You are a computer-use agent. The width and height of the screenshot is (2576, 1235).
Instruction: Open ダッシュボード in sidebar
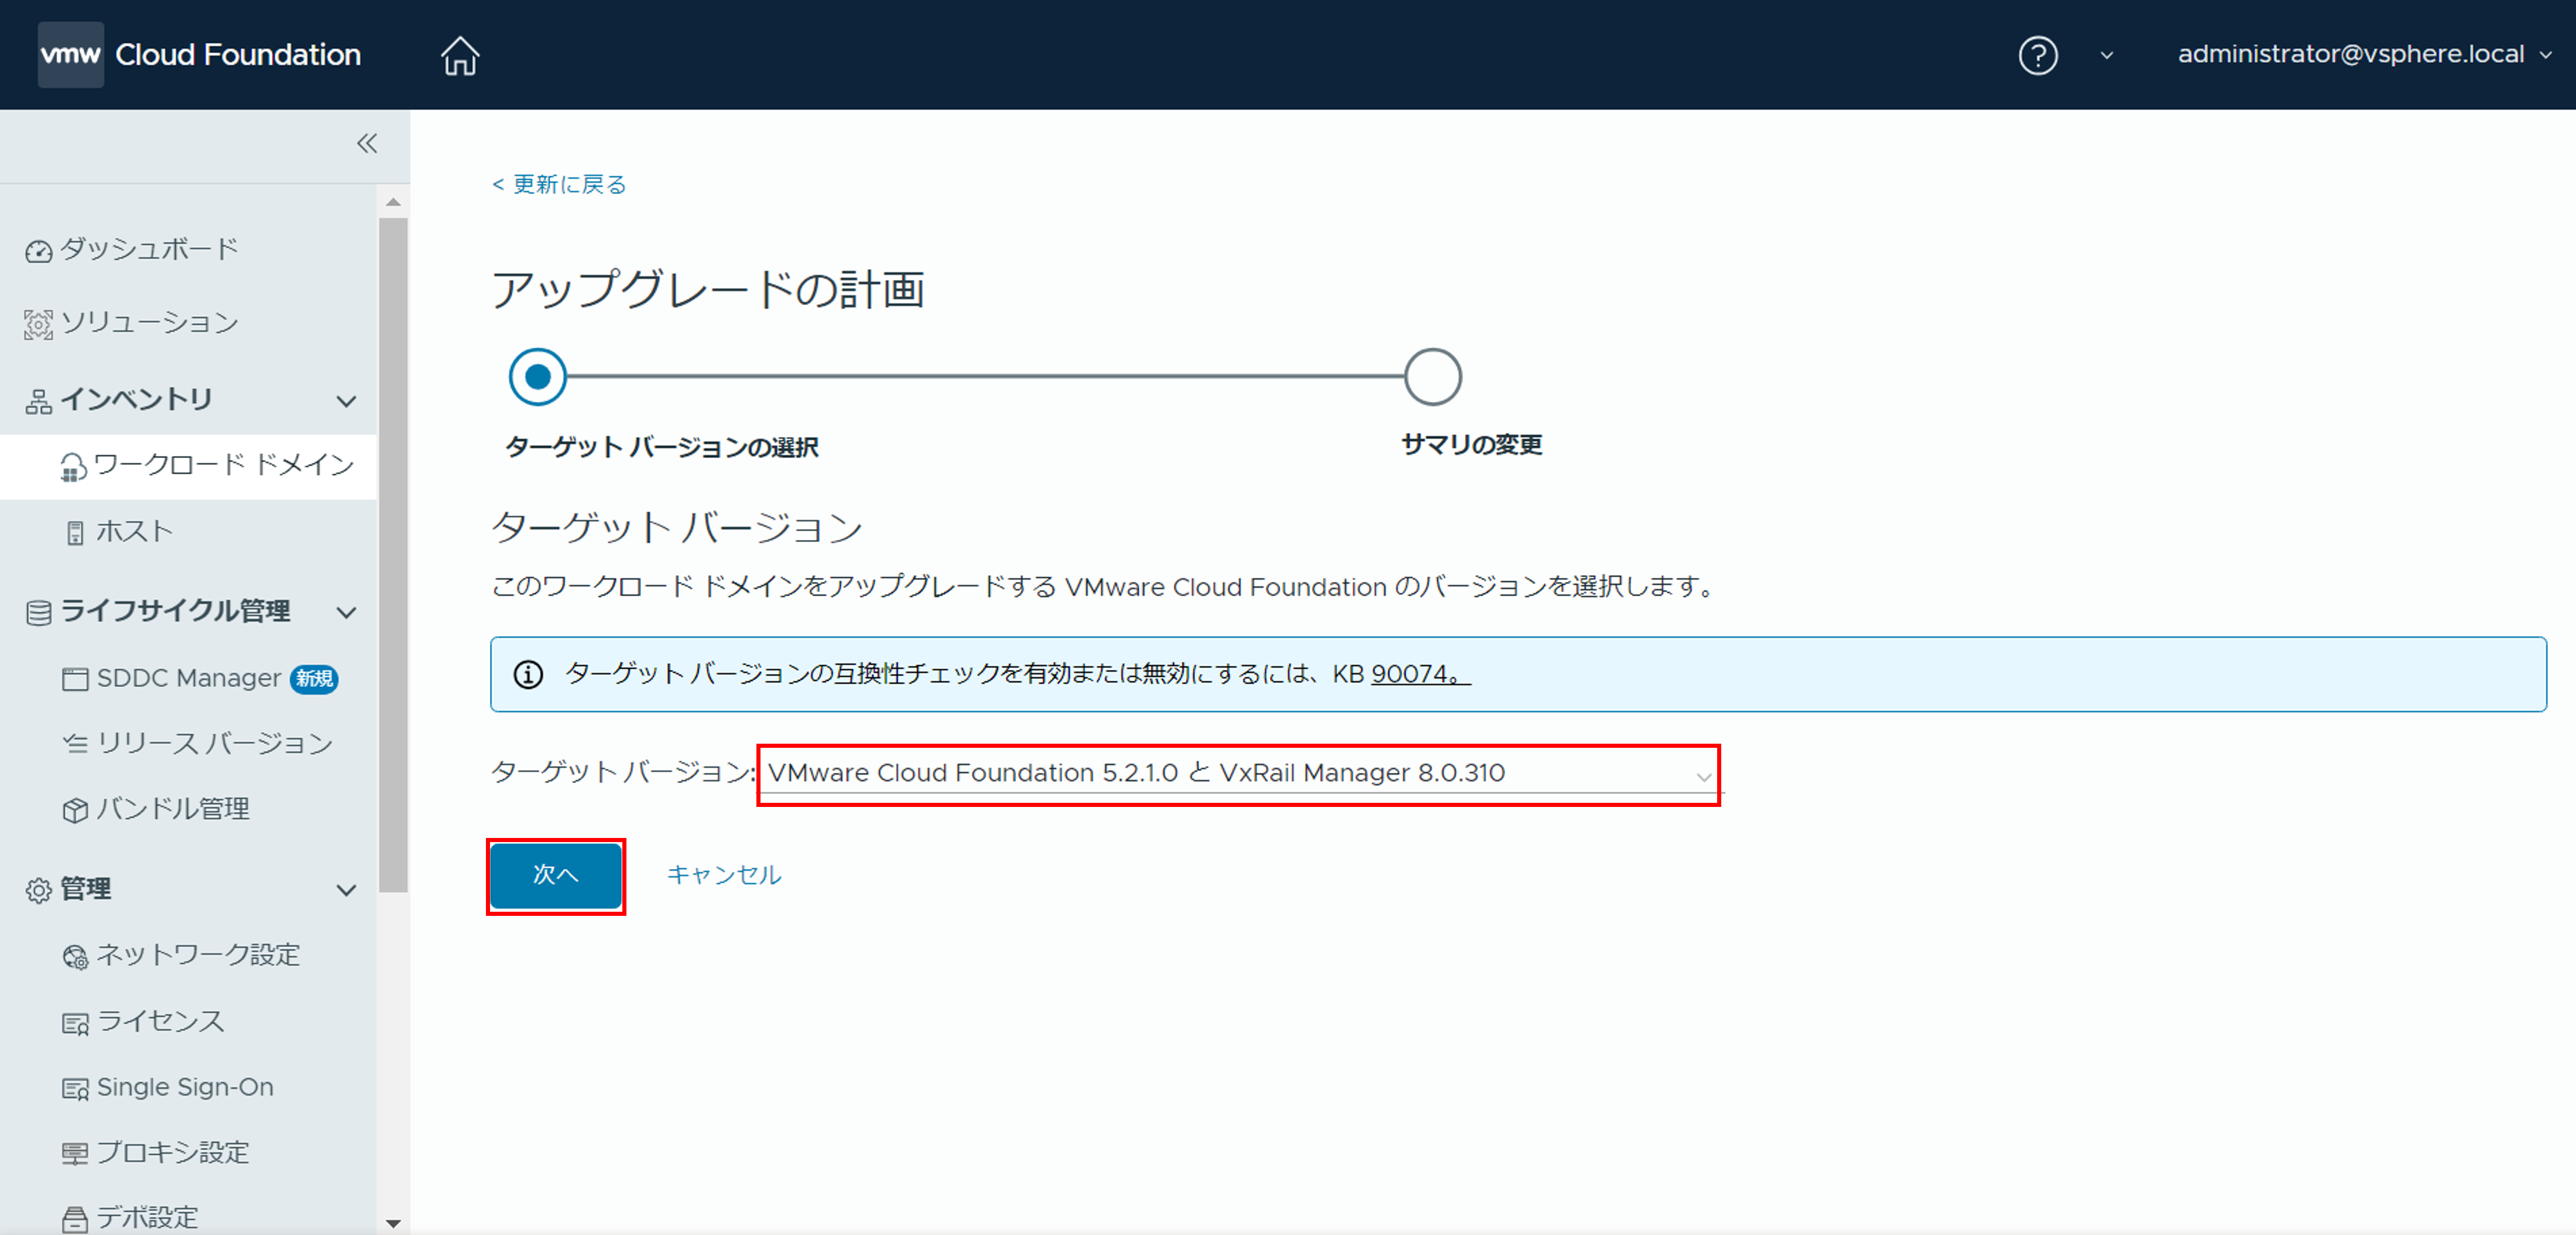(x=150, y=248)
